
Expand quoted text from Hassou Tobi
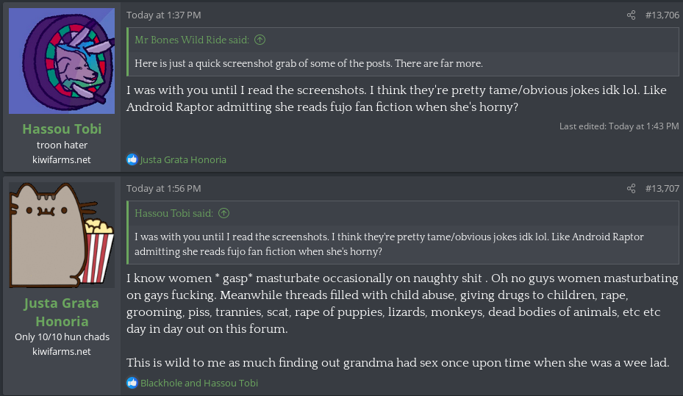[x=389, y=244]
